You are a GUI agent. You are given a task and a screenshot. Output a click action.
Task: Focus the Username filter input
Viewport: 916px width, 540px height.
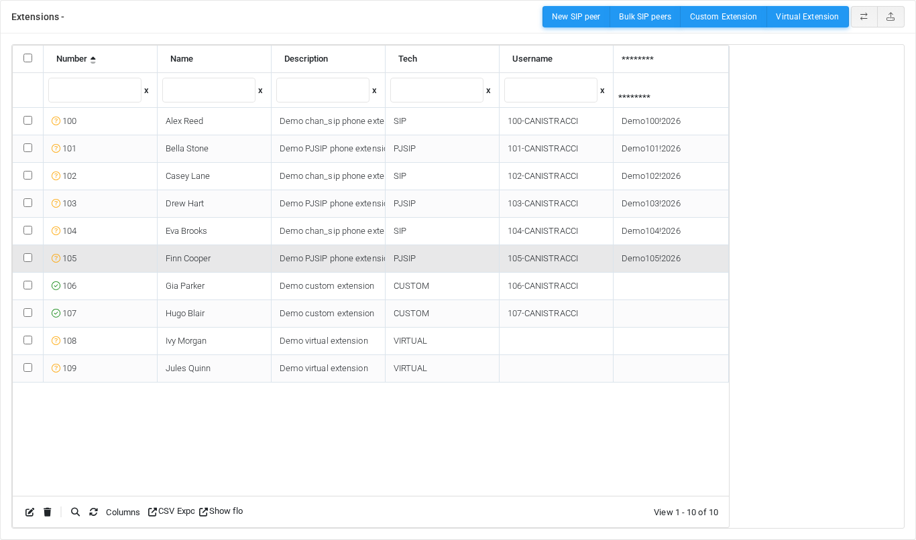(551, 90)
